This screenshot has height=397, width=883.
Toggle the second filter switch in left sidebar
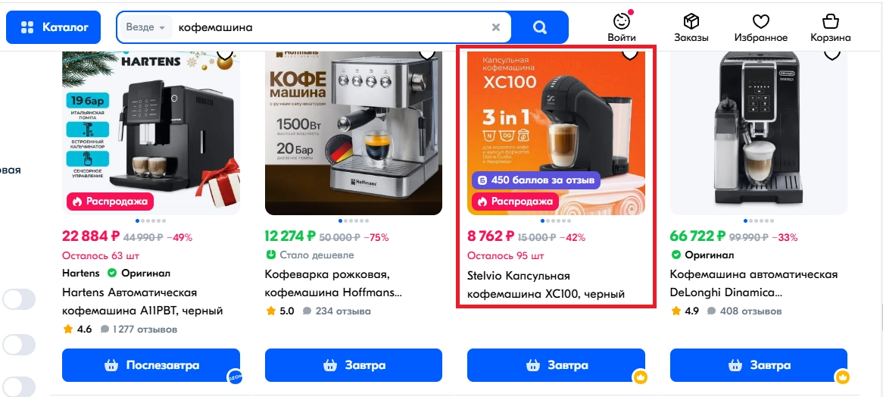click(19, 345)
